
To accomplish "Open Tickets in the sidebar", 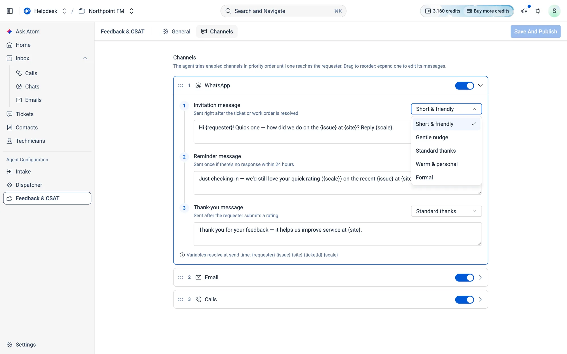I will coord(47,114).
